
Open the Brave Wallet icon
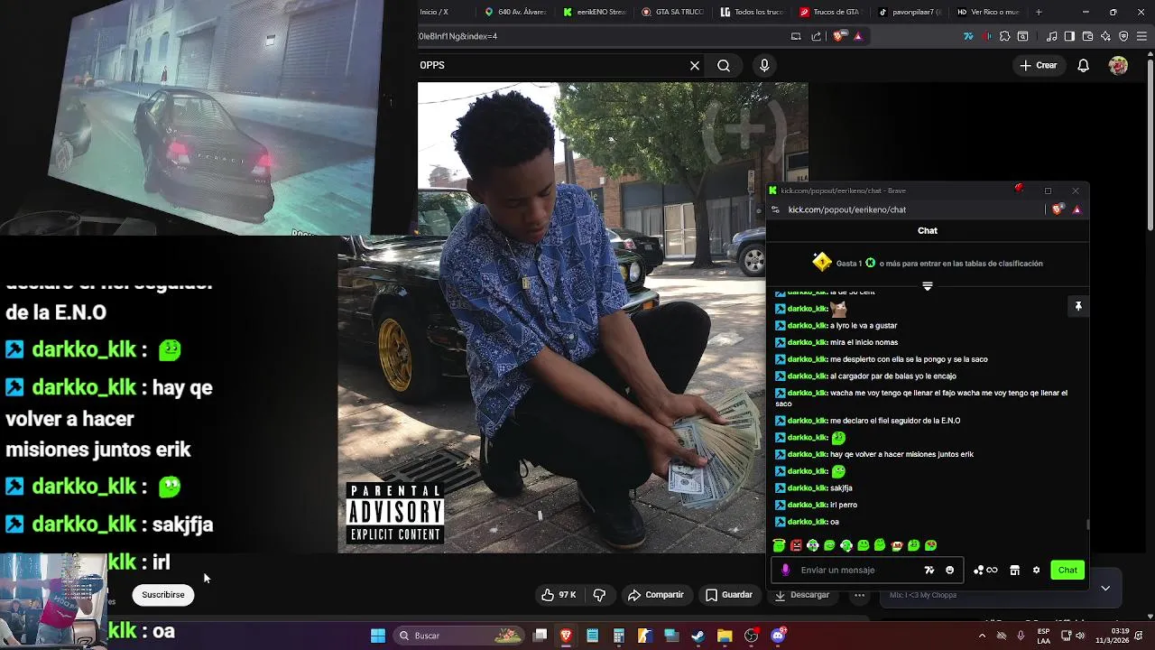pyautogui.click(x=1087, y=36)
